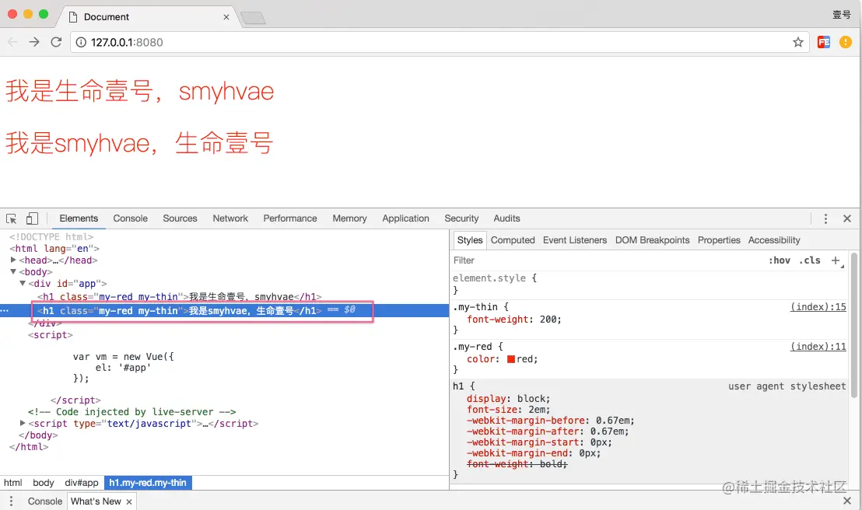Select the Properties sidebar tab
This screenshot has height=510, width=862.
(x=719, y=240)
